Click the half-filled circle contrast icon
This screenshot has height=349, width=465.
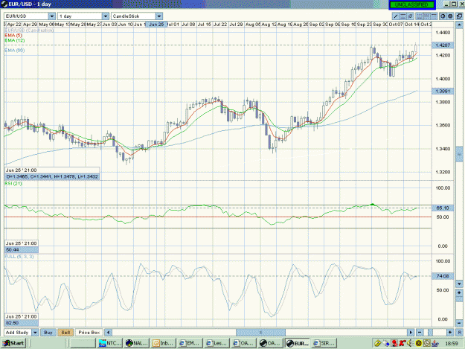pyautogui.click(x=443, y=16)
